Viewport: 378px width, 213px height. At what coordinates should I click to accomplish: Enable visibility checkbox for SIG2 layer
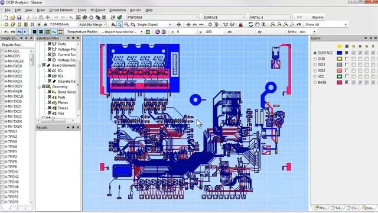click(x=347, y=70)
